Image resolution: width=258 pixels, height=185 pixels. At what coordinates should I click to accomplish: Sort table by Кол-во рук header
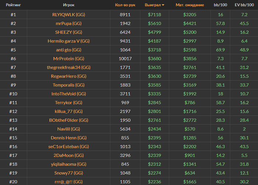[125, 5]
